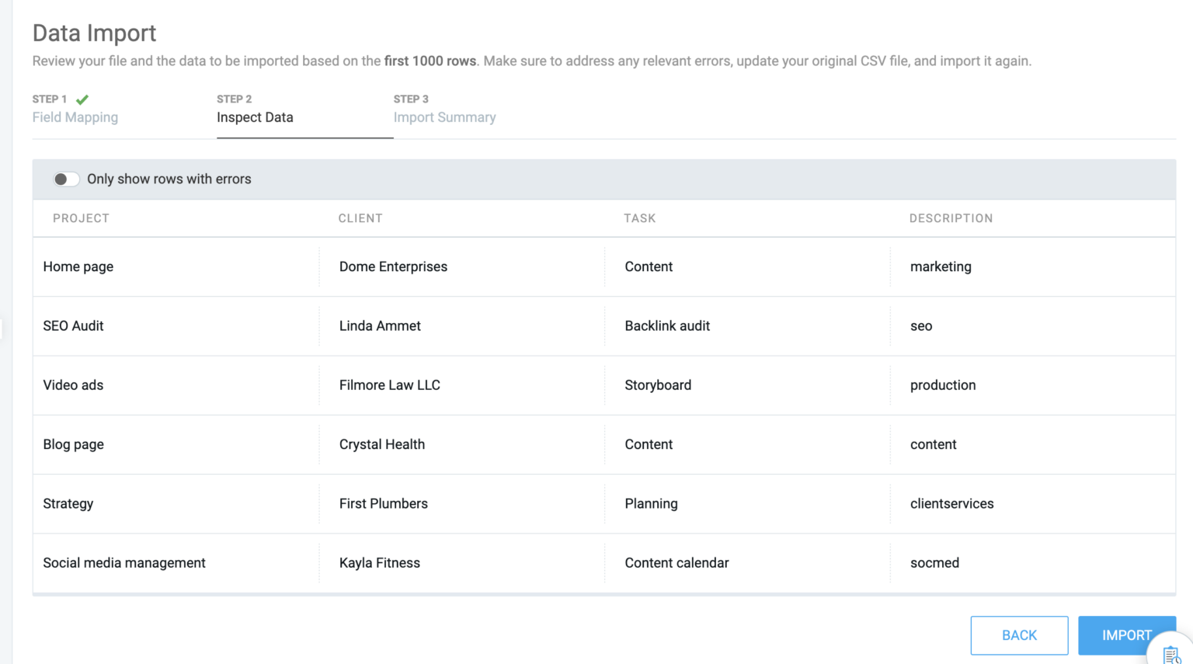Click the IMPORT button

click(1126, 635)
